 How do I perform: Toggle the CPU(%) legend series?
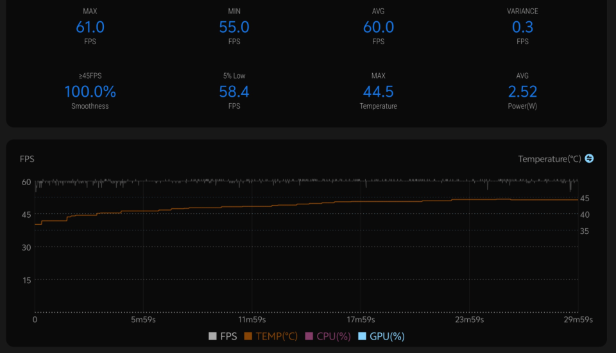coord(328,336)
